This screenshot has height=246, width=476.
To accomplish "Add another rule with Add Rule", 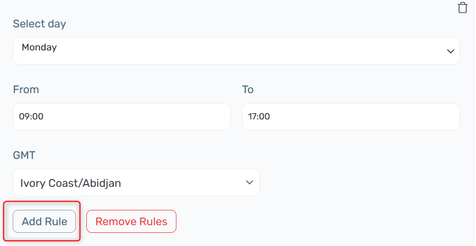I will click(45, 221).
